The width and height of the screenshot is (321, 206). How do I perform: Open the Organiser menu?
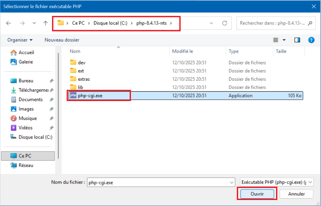point(20,40)
